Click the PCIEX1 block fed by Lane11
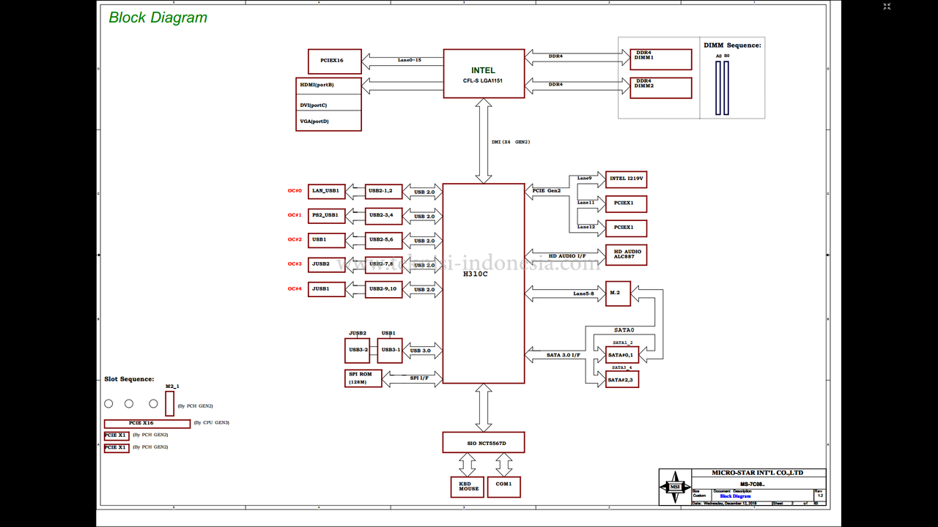 (626, 203)
